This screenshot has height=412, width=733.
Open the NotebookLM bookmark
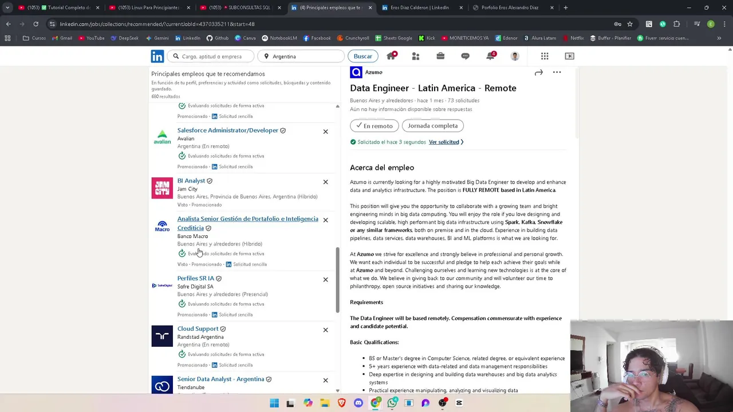pos(279,38)
